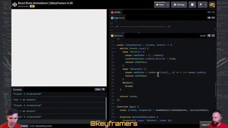
Task: Select the CSS (SCSS) editor tab
Action: pos(118,18)
